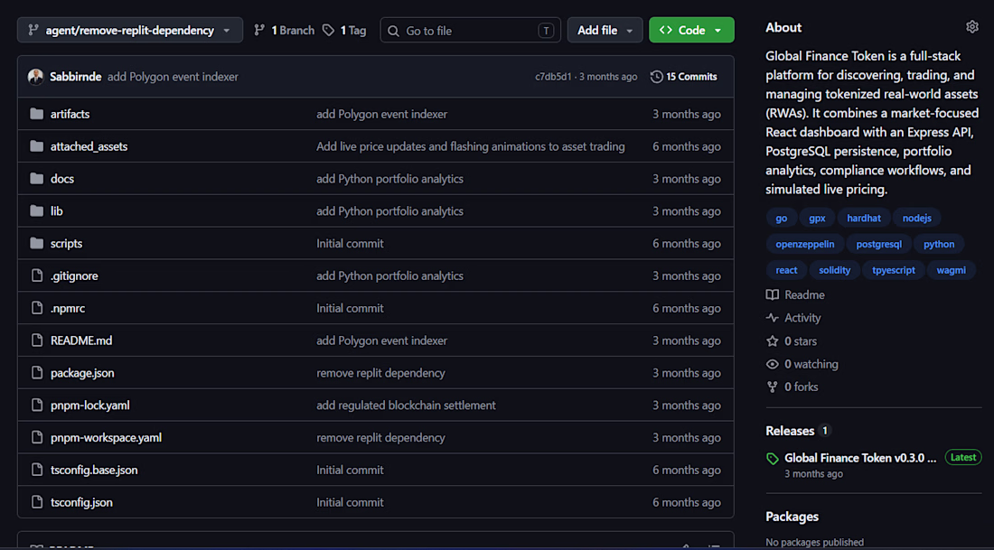Open the pnpm-lock.yaml file
This screenshot has height=550, width=994.
[90, 405]
